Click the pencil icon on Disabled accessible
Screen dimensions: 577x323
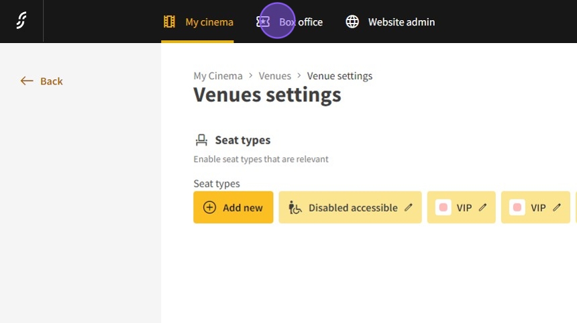[409, 207]
